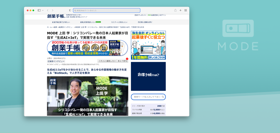Click the privacy shield icon
The height and width of the screenshot is (133, 280).
point(70,10)
